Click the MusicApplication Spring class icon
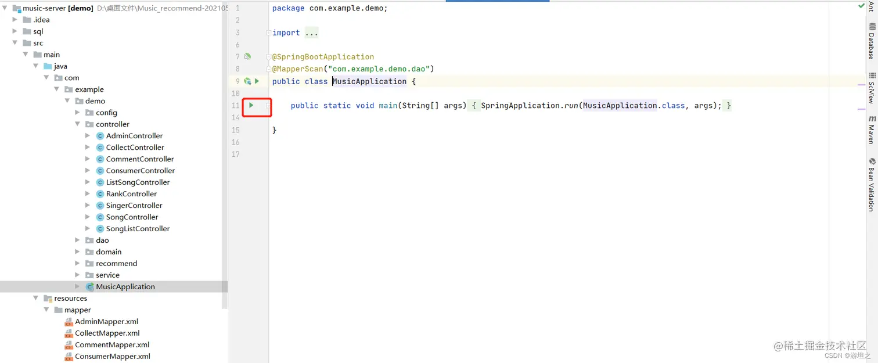 [x=89, y=287]
